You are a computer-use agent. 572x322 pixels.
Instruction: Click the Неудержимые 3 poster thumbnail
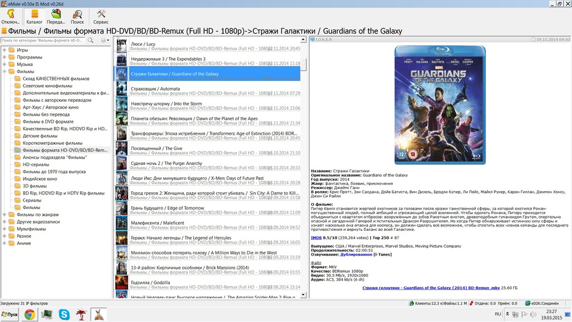[x=121, y=59]
